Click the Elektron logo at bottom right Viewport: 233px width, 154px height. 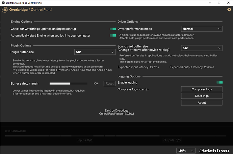click(x=214, y=151)
